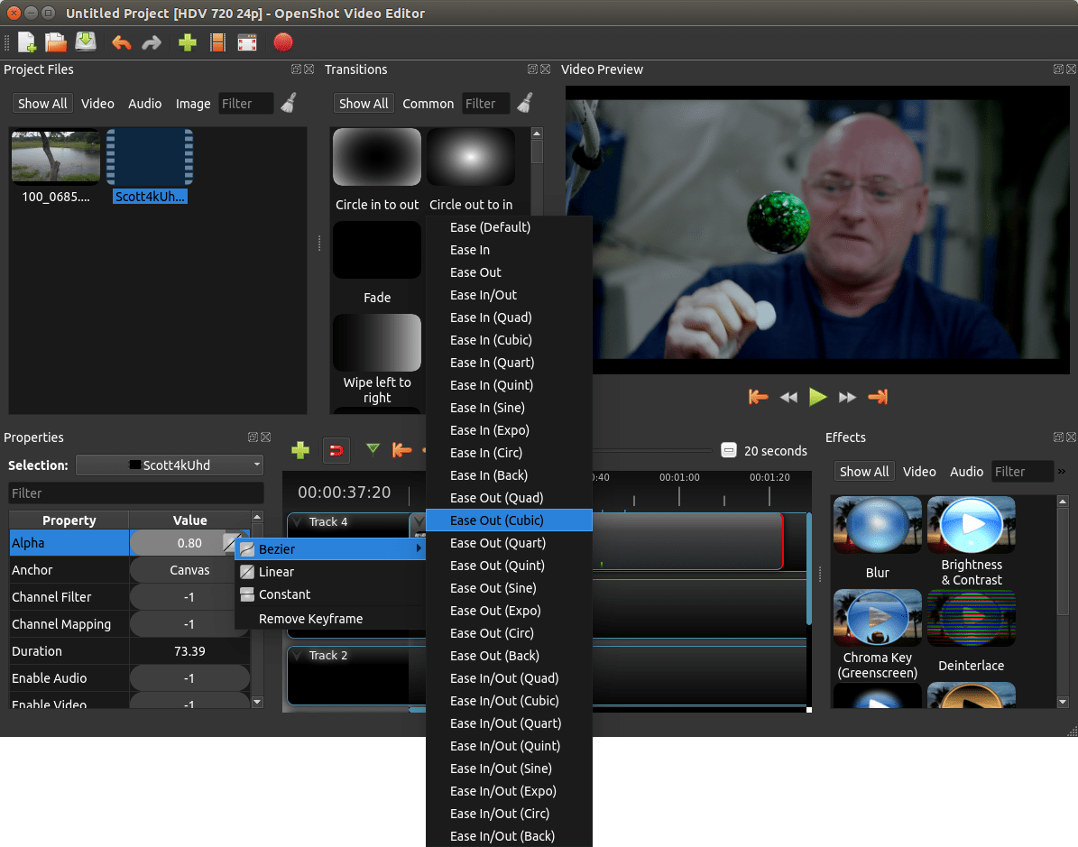Click the zoom out icon beside 20 seconds

[x=728, y=450]
